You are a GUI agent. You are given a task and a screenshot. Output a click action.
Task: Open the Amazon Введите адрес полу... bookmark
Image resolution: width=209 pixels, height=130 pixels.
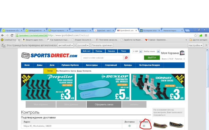pyautogui.click(x=33, y=40)
